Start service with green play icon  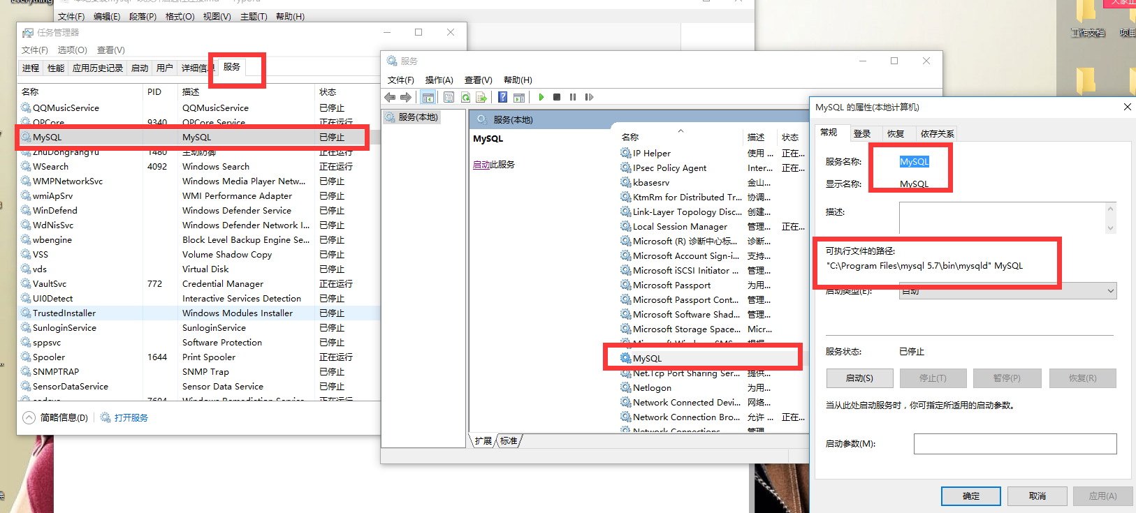541,97
